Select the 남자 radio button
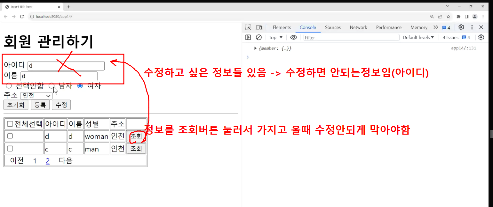Screen dimensions: 493x207 (x=52, y=85)
